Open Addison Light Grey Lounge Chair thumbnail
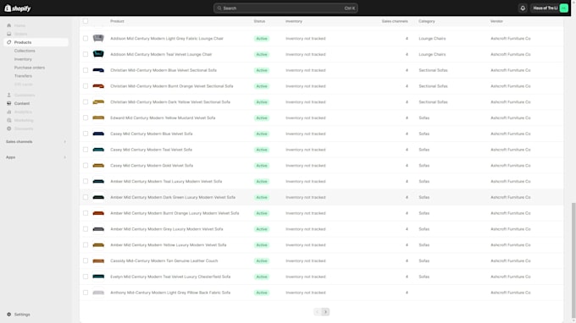The width and height of the screenshot is (576, 323). coord(98,38)
